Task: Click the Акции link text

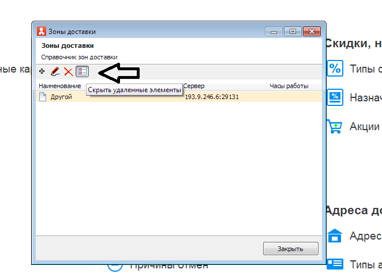Action: (x=365, y=127)
